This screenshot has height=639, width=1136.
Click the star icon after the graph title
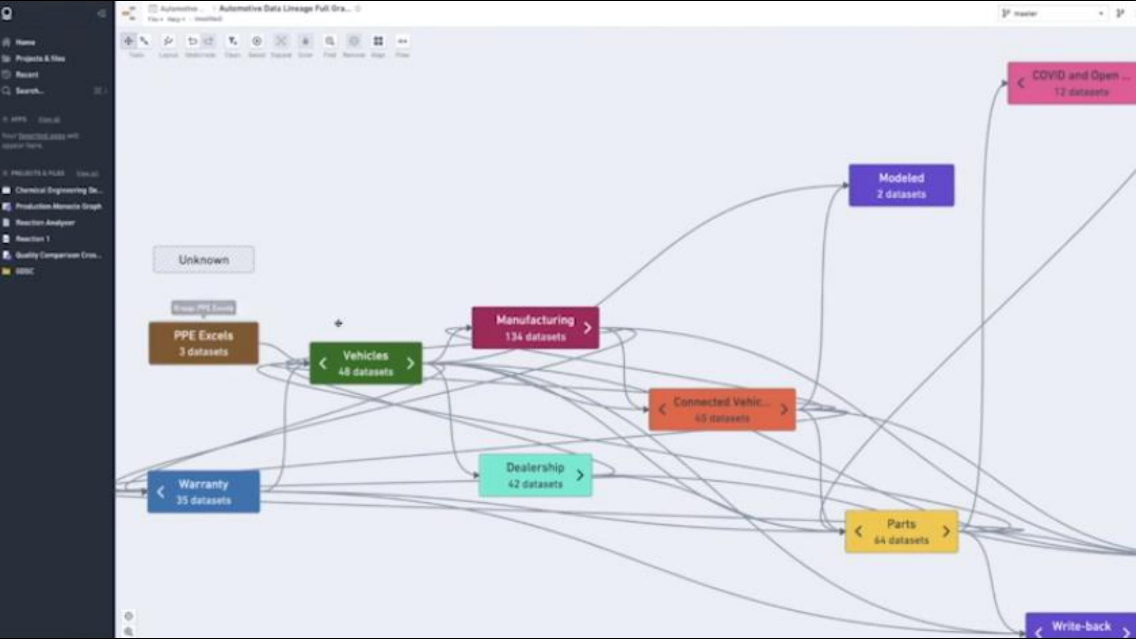[x=358, y=9]
